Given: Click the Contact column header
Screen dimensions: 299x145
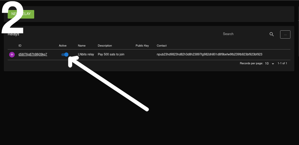Looking at the screenshot, I should point(162,46).
